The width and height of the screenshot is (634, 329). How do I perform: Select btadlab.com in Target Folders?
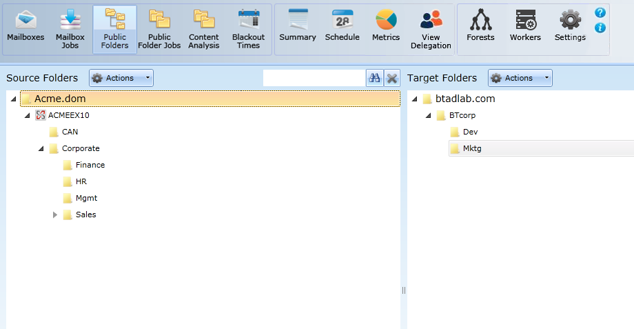[465, 99]
